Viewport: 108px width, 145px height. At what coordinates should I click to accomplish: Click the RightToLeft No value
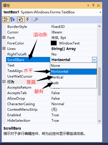click(54, 54)
